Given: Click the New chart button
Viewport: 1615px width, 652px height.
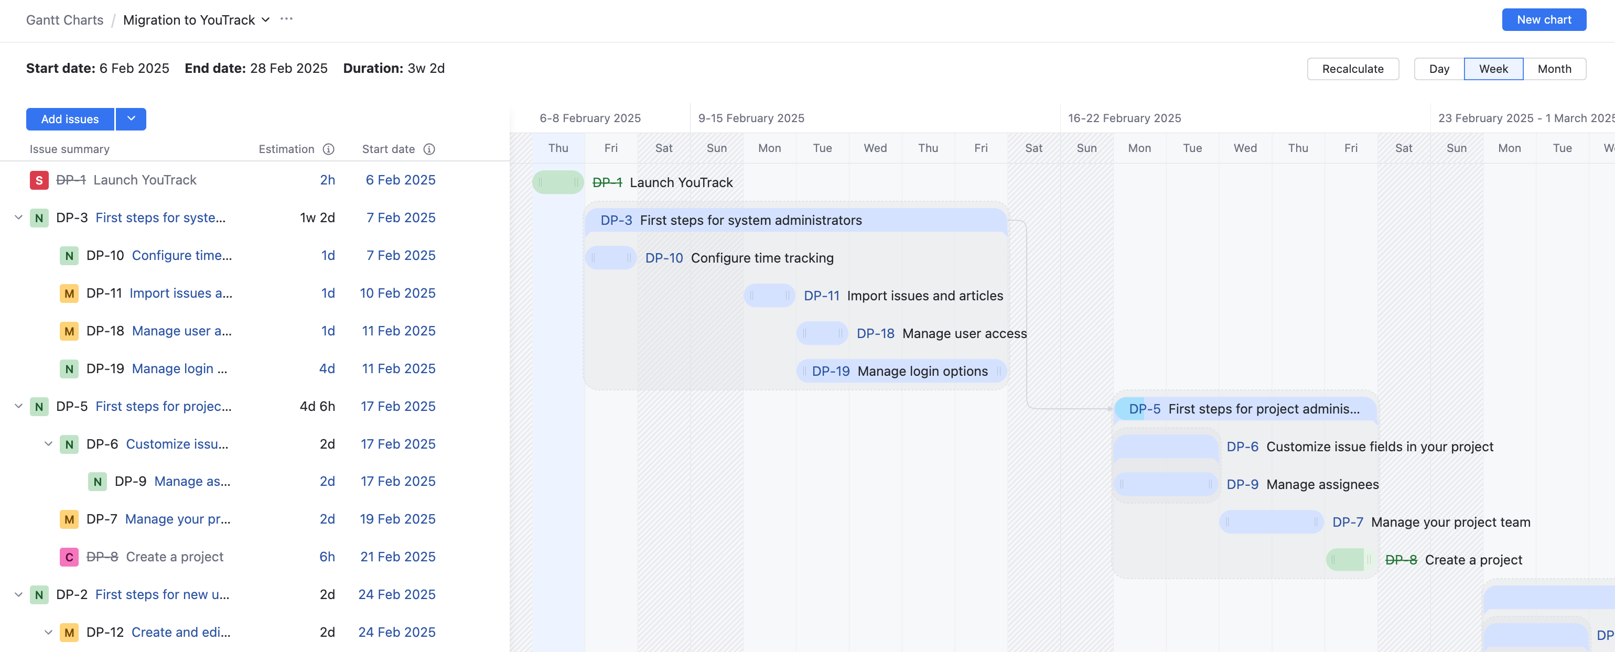Looking at the screenshot, I should point(1544,19).
